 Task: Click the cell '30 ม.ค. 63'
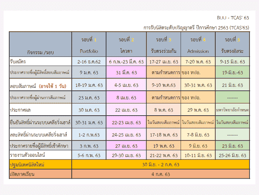pyautogui.click(x=89, y=110)
